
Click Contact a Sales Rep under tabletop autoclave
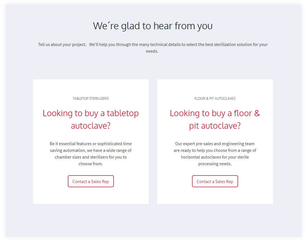91,181
